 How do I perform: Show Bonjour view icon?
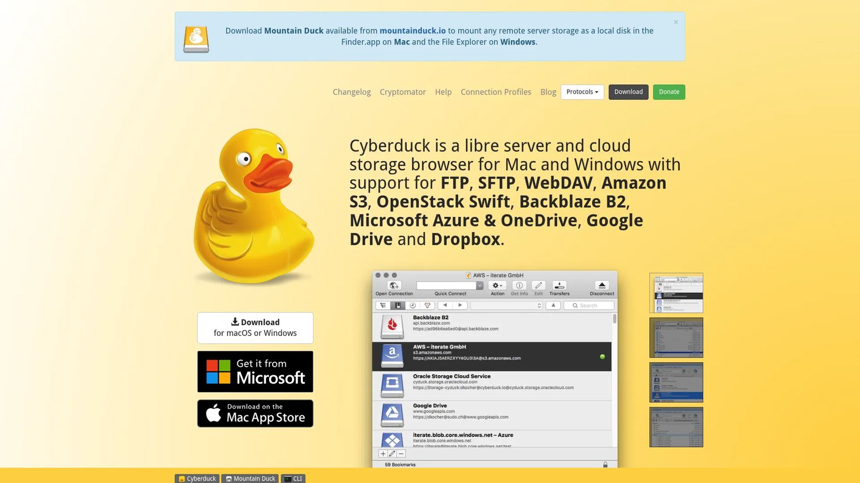[x=427, y=305]
